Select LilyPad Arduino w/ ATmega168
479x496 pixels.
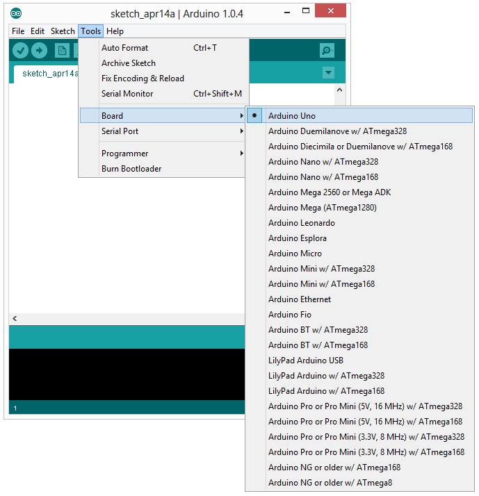click(x=359, y=391)
